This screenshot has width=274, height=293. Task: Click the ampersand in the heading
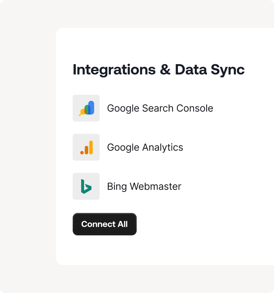tap(165, 69)
